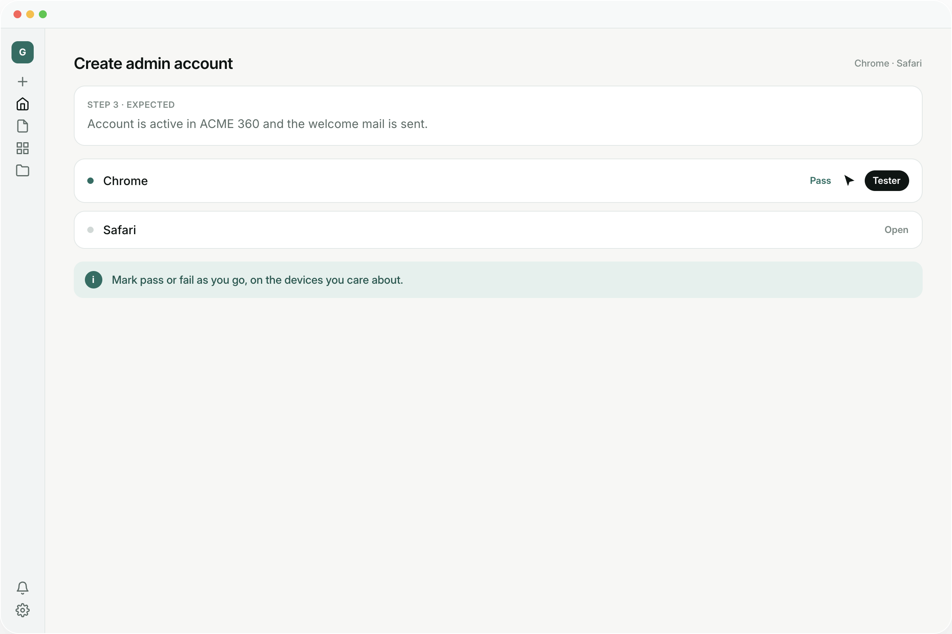Minimize the window with the yellow button
This screenshot has width=952, height=634.
pyautogui.click(x=30, y=15)
